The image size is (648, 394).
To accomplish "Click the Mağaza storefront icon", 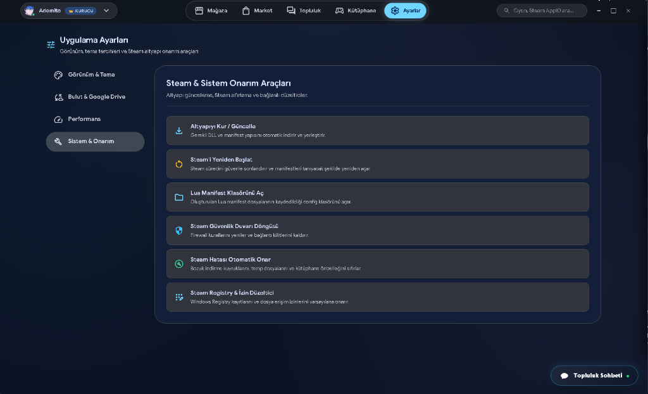I will pyautogui.click(x=199, y=11).
